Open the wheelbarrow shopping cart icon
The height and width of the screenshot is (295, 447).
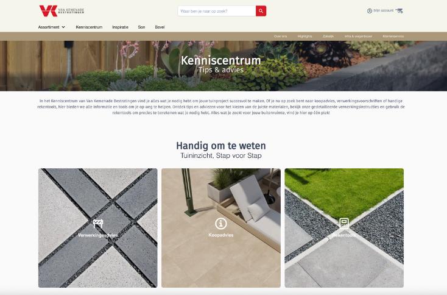[x=399, y=11]
